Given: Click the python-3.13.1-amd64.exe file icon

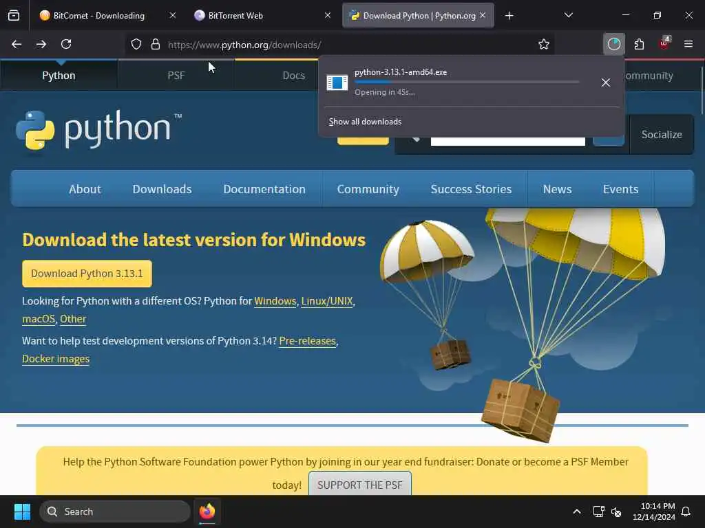Looking at the screenshot, I should (x=337, y=82).
